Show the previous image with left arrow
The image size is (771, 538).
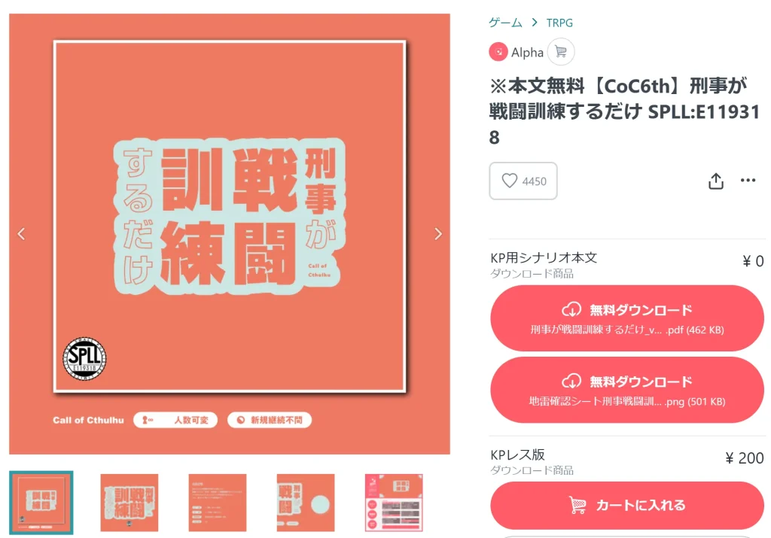pos(21,234)
